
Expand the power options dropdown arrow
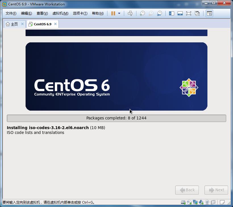(x=119, y=13)
